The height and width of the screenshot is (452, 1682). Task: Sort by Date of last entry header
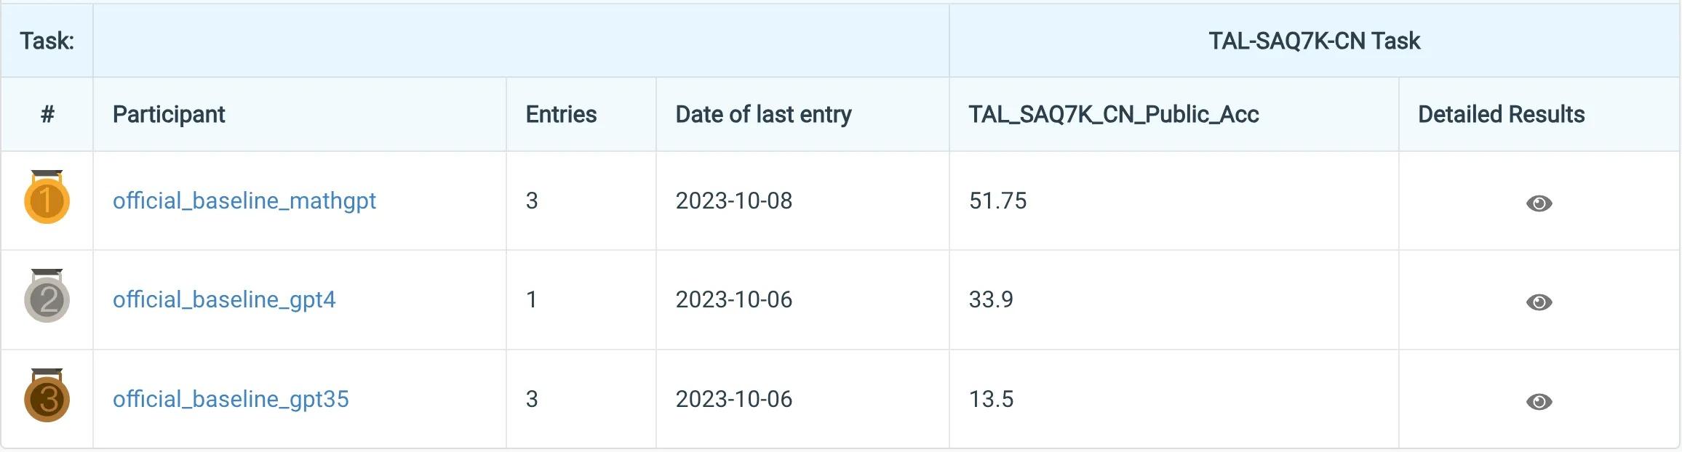click(763, 114)
